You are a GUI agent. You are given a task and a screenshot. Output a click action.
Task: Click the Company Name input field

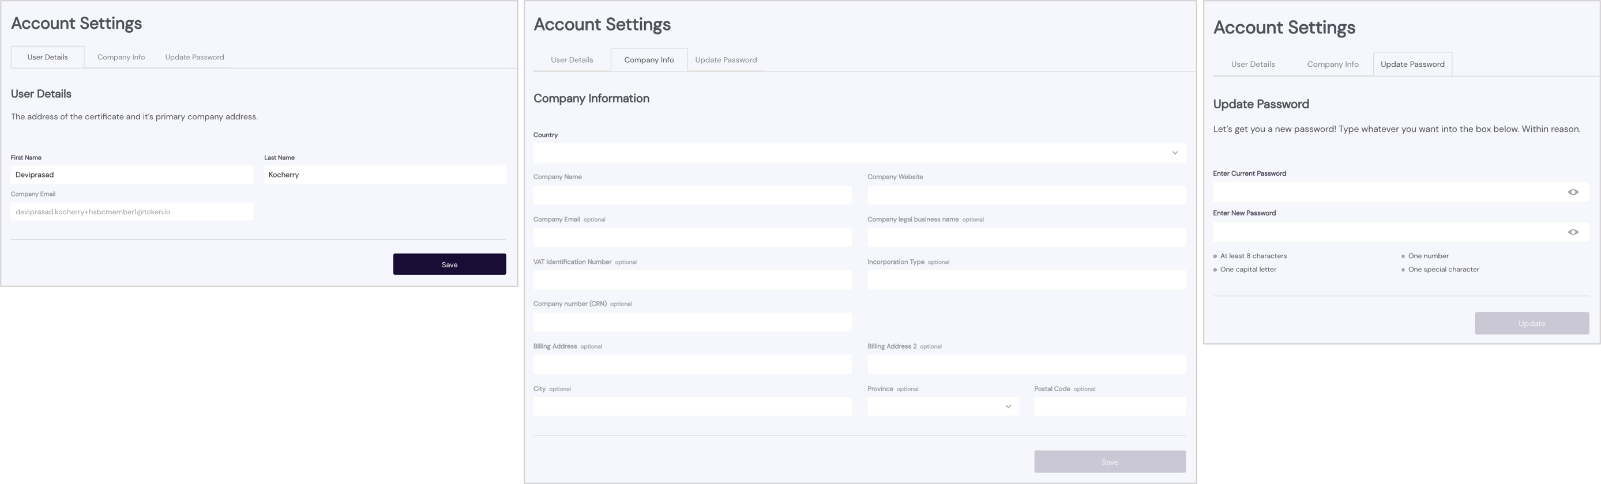point(691,195)
